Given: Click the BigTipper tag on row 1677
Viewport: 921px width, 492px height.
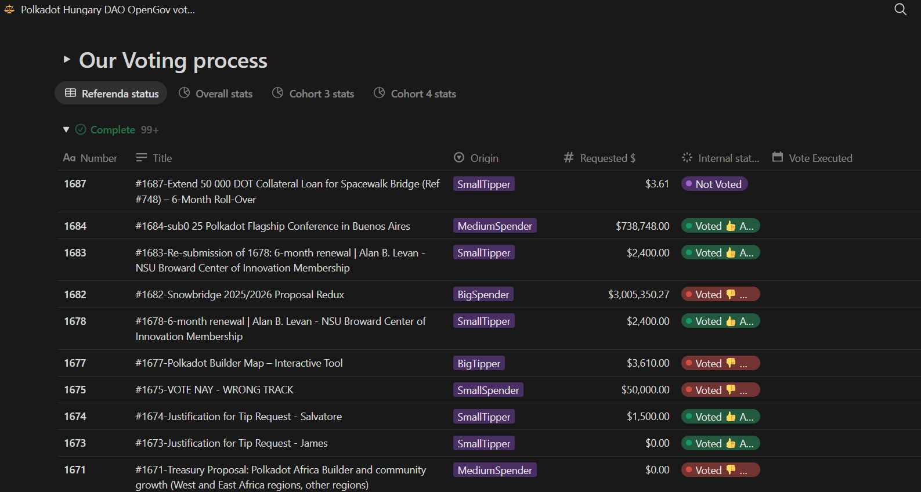Looking at the screenshot, I should 479,363.
